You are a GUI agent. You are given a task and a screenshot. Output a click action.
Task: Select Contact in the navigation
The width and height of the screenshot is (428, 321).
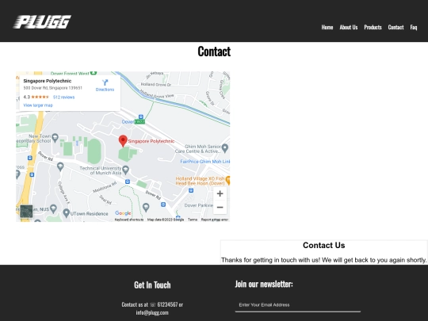[396, 27]
